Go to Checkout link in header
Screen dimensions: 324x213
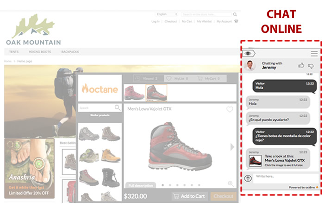tap(171, 21)
